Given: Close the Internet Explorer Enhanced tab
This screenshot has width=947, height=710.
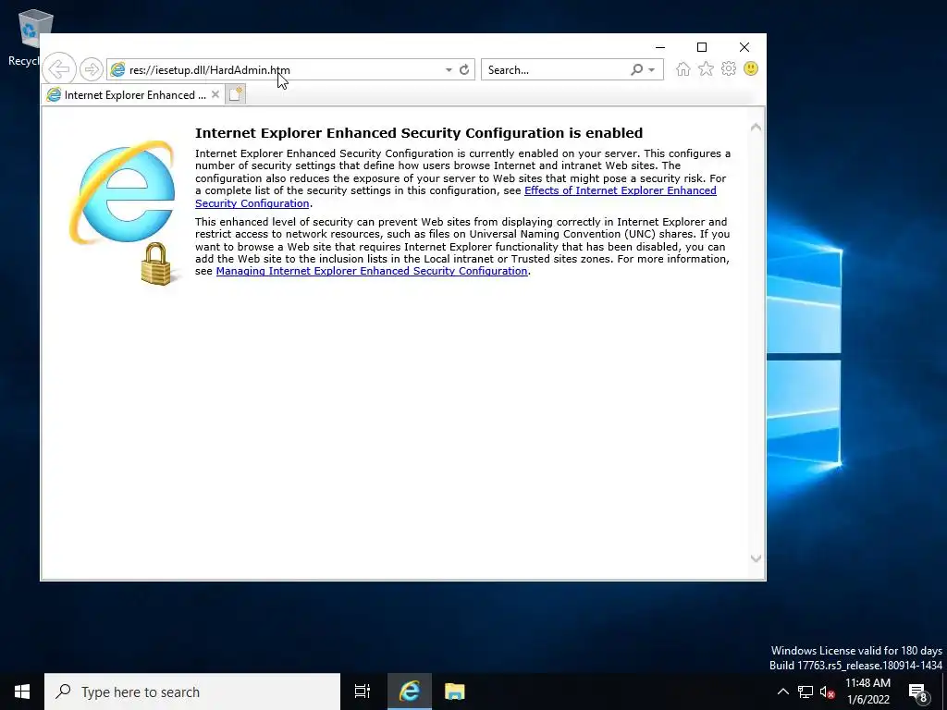Looking at the screenshot, I should click(215, 95).
